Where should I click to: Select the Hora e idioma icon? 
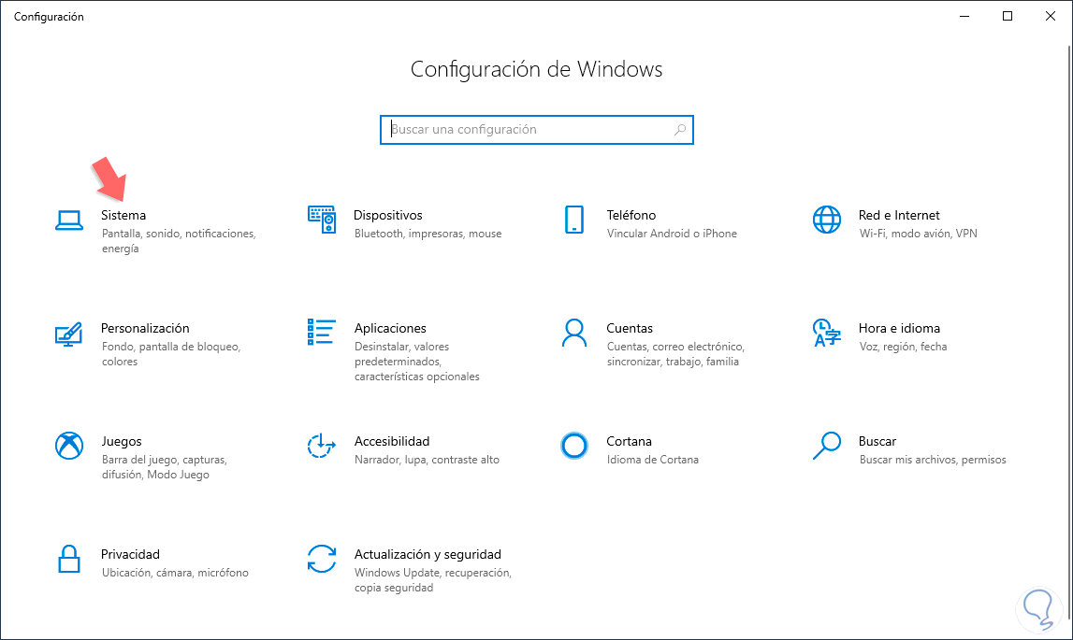tap(826, 333)
